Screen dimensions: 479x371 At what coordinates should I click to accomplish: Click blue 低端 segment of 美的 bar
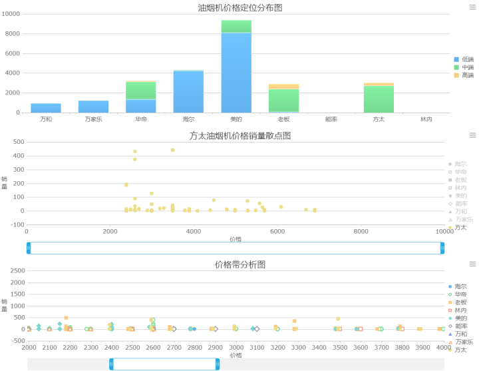236,73
